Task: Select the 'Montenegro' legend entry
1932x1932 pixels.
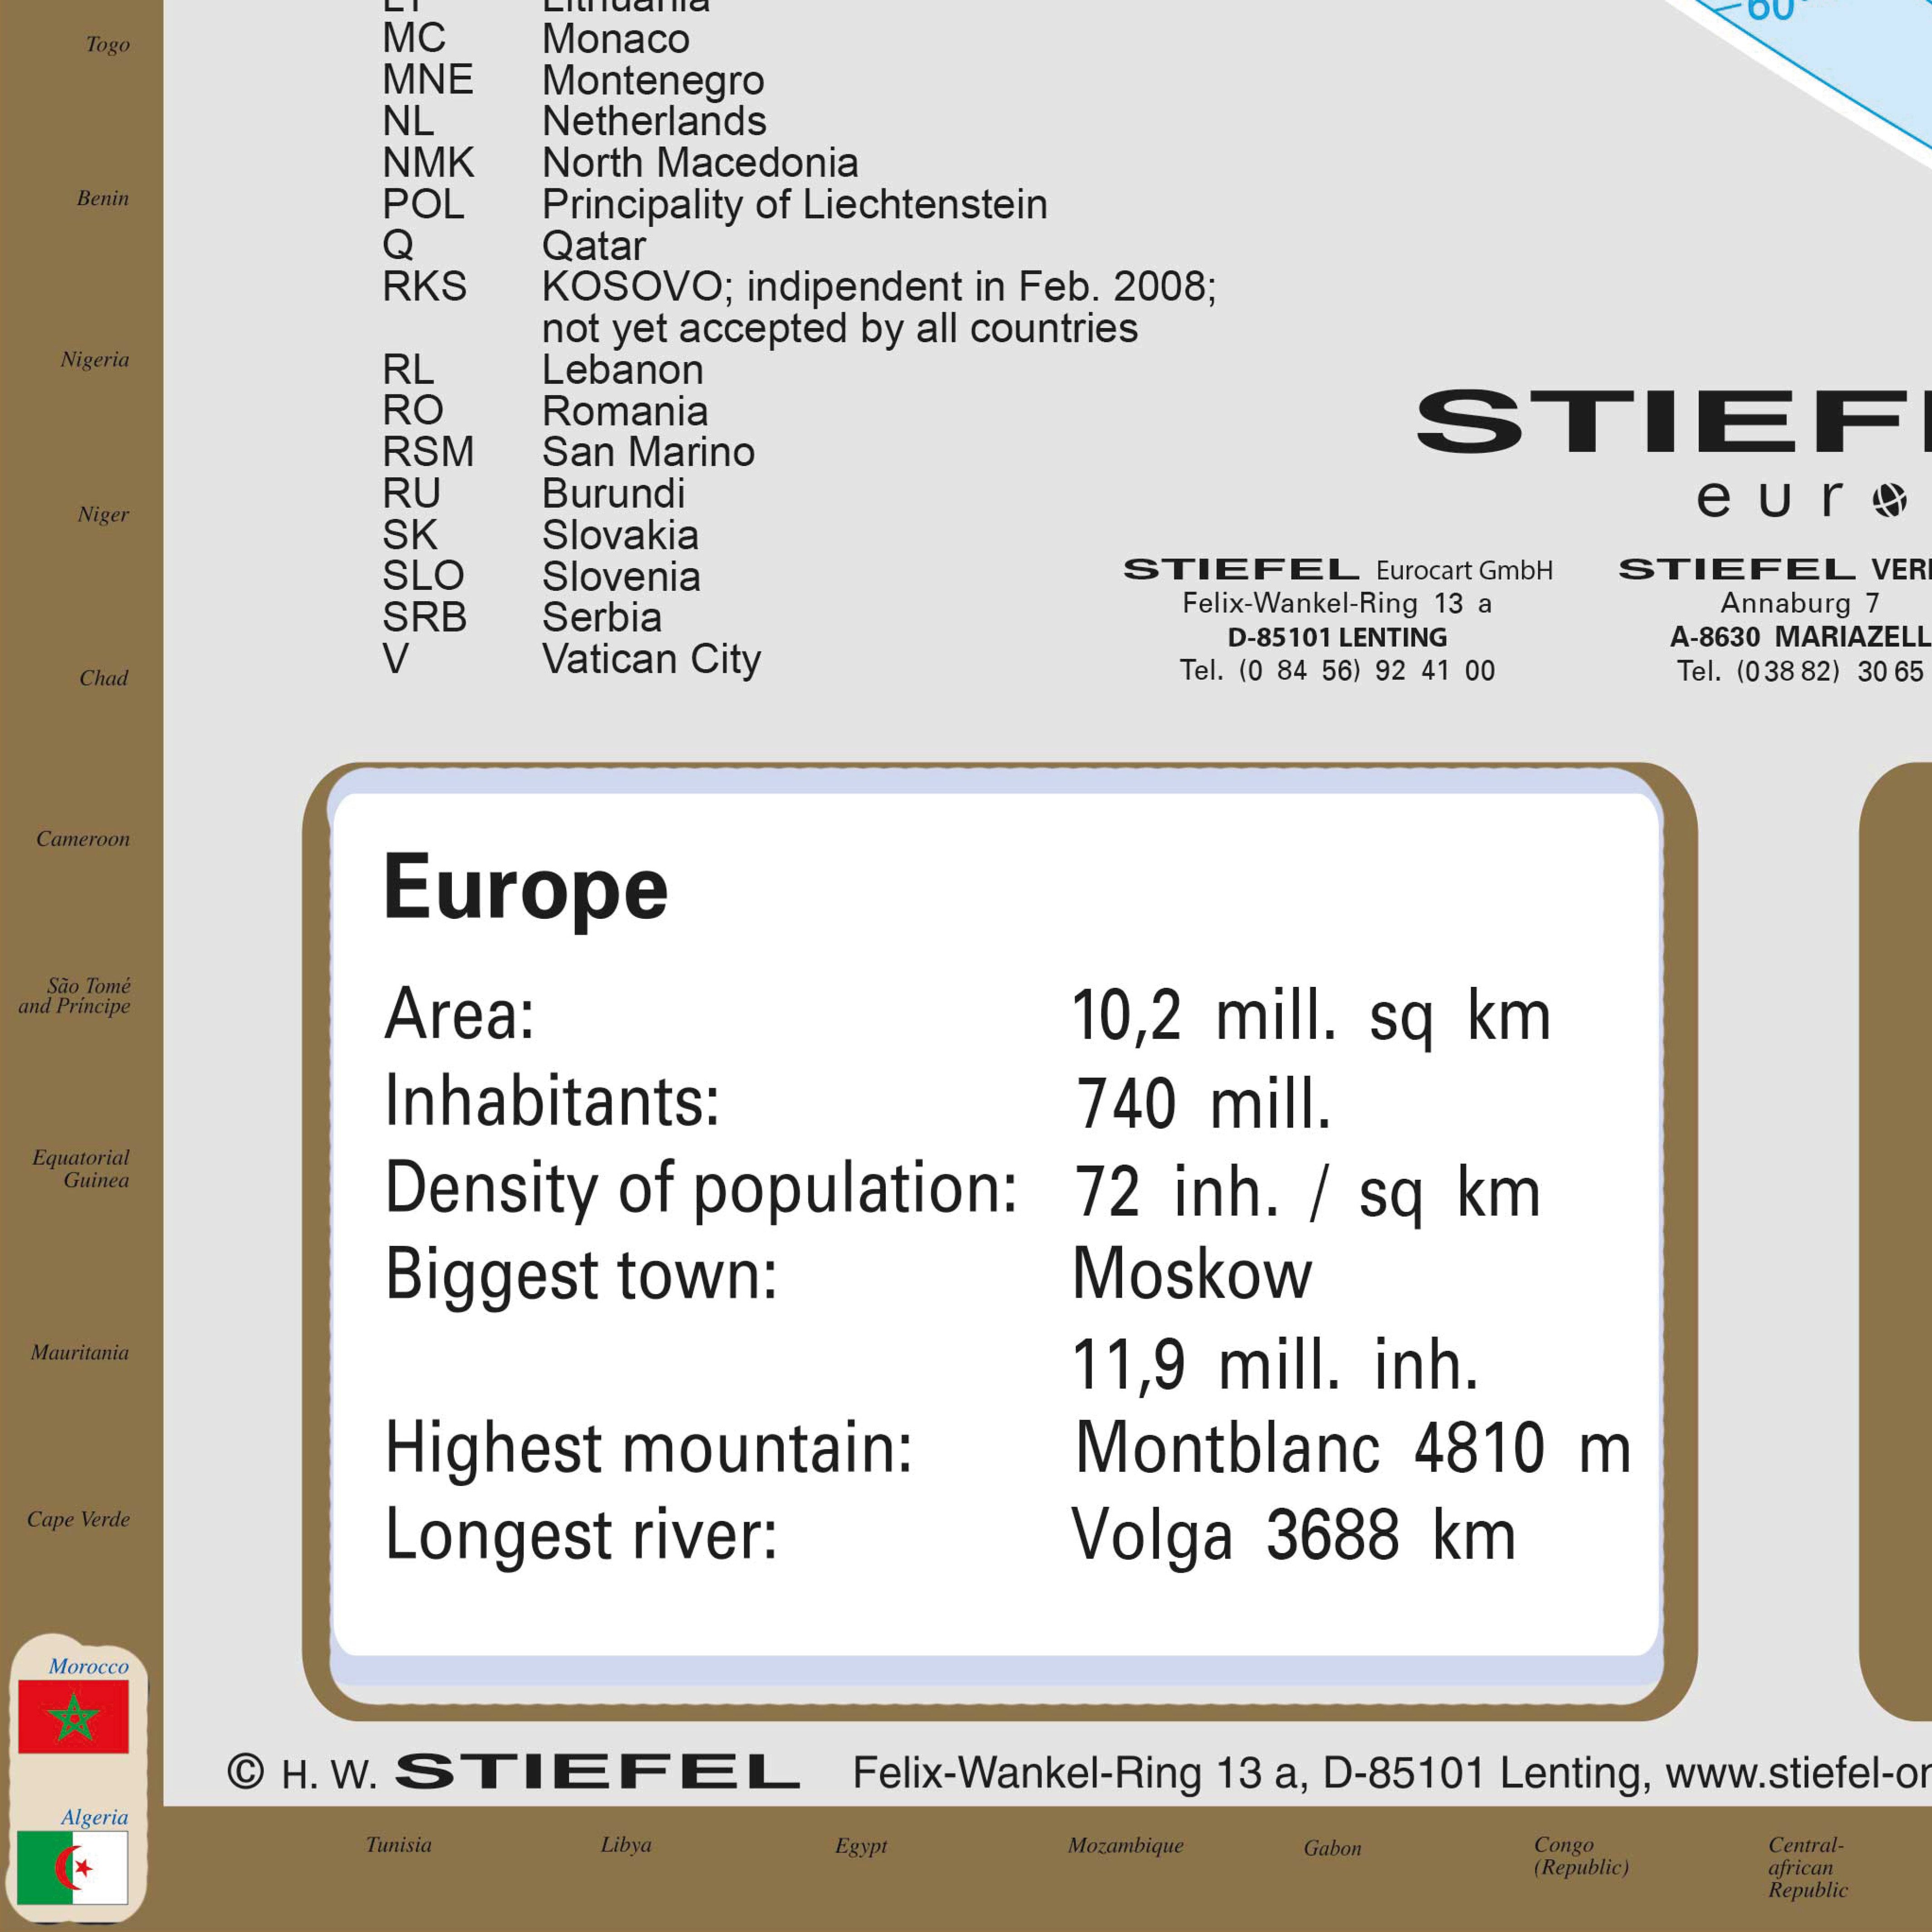Action: click(x=653, y=81)
